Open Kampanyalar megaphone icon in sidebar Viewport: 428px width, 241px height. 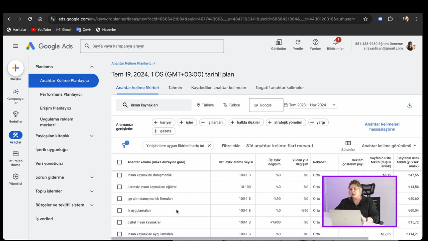tap(16, 92)
